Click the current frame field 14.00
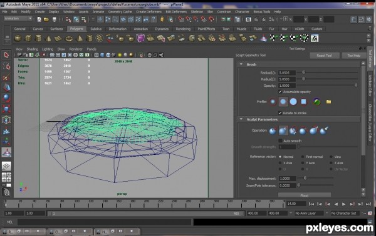Image resolution: width=376 pixels, height=236 pixels. pyautogui.click(x=296, y=204)
